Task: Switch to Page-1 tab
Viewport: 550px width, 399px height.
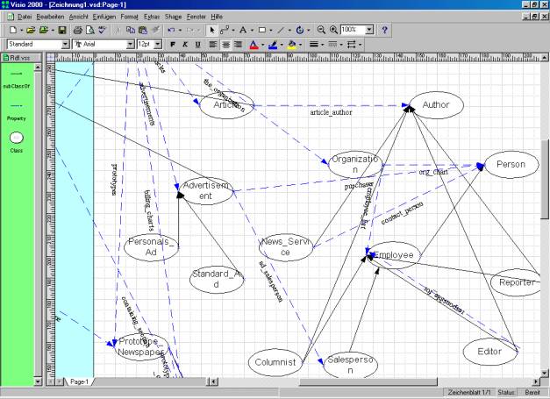Action: tap(78, 381)
